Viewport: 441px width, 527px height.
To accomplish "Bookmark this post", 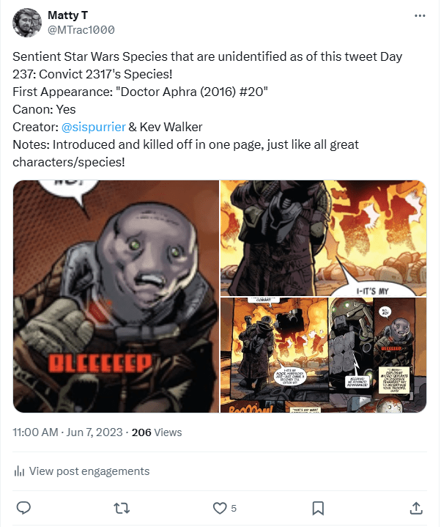I will click(x=318, y=507).
